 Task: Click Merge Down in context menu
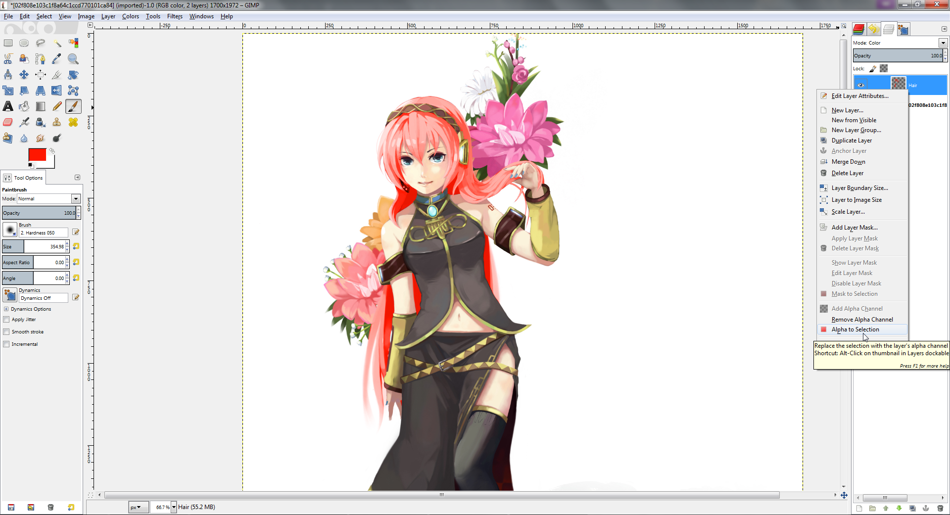[x=862, y=162]
